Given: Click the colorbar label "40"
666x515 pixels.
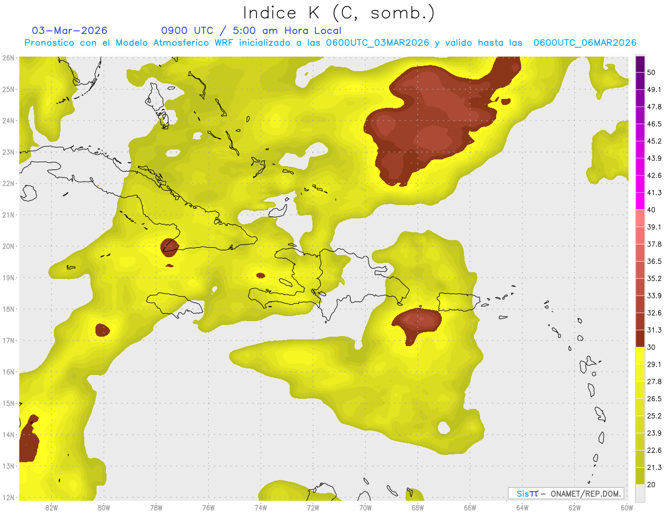Looking at the screenshot, I should click(652, 210).
